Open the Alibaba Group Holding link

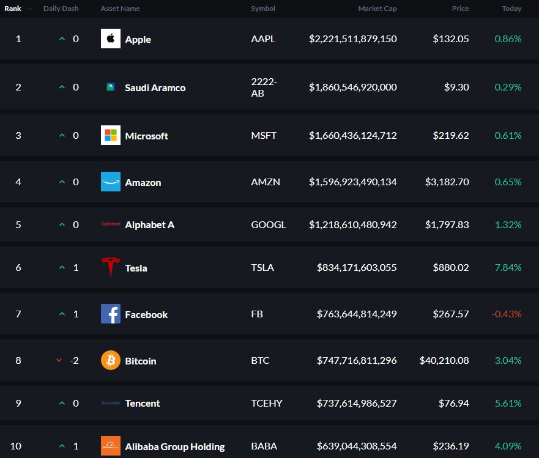click(174, 446)
